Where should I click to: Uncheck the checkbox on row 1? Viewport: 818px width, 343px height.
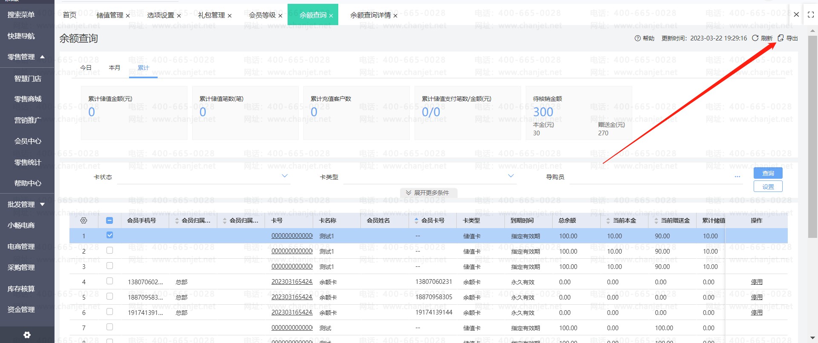coord(109,235)
